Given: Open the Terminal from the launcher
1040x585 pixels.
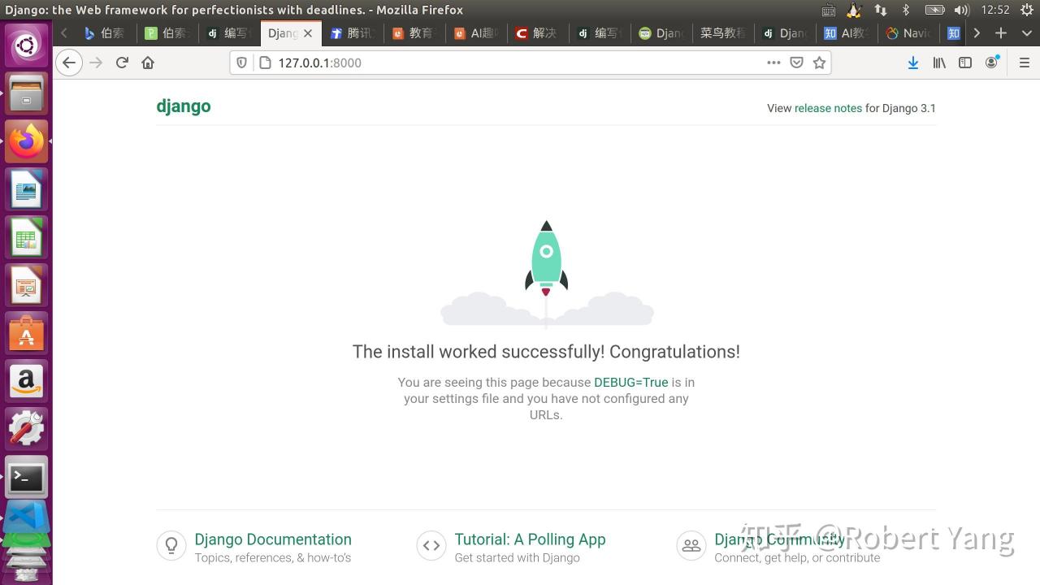Looking at the screenshot, I should click(x=26, y=477).
